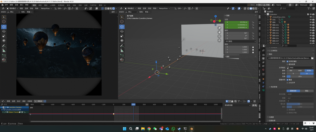The width and height of the screenshot is (316, 132).
Task: Click the Windows Start button
Action: pos(124,129)
